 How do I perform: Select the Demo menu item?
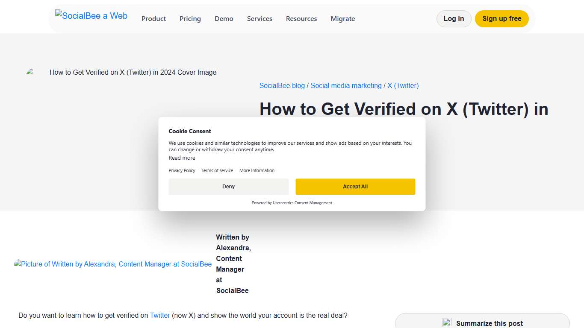click(224, 18)
